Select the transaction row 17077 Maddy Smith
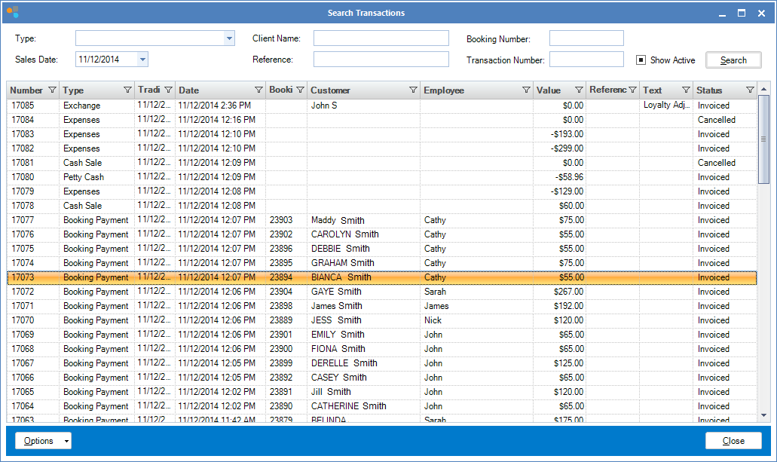The width and height of the screenshot is (777, 462). click(338, 220)
